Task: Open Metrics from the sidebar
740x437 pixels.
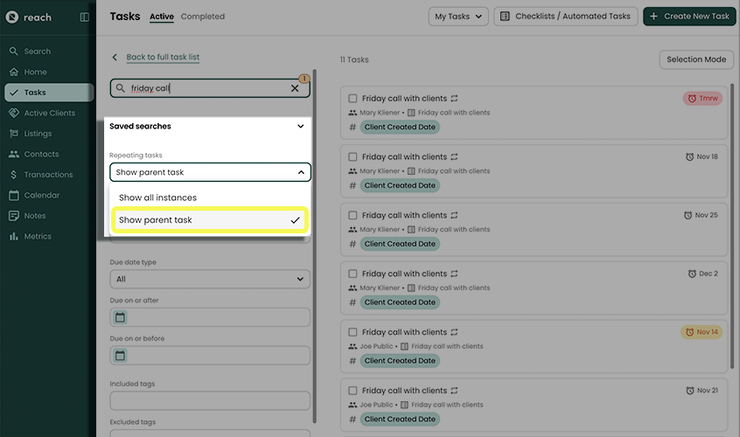Action: coord(37,236)
